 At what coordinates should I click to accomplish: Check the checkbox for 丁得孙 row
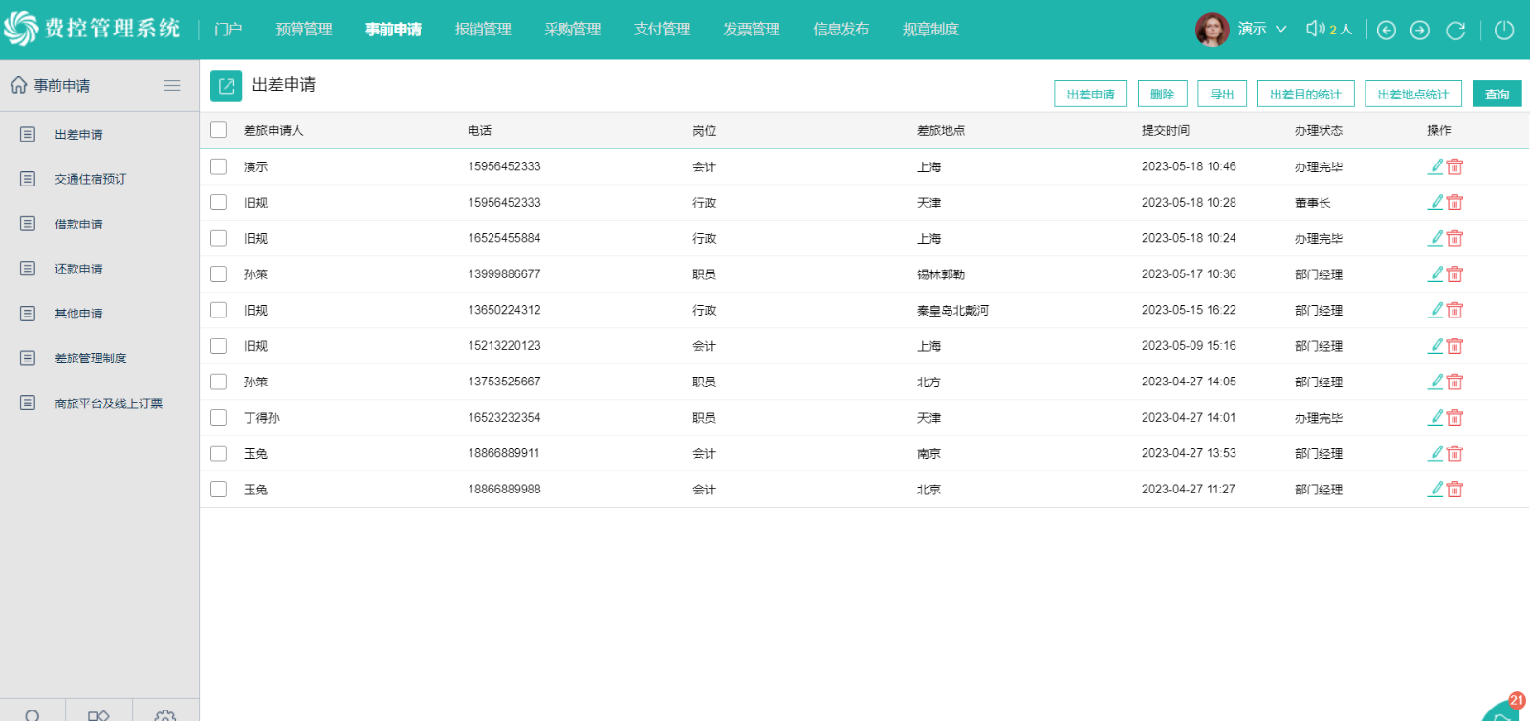219,417
